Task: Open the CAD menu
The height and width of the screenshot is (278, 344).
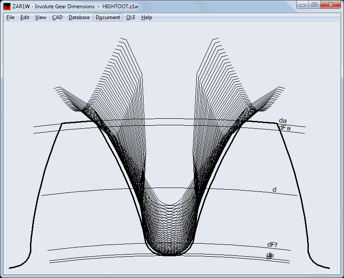Action: pyautogui.click(x=57, y=17)
